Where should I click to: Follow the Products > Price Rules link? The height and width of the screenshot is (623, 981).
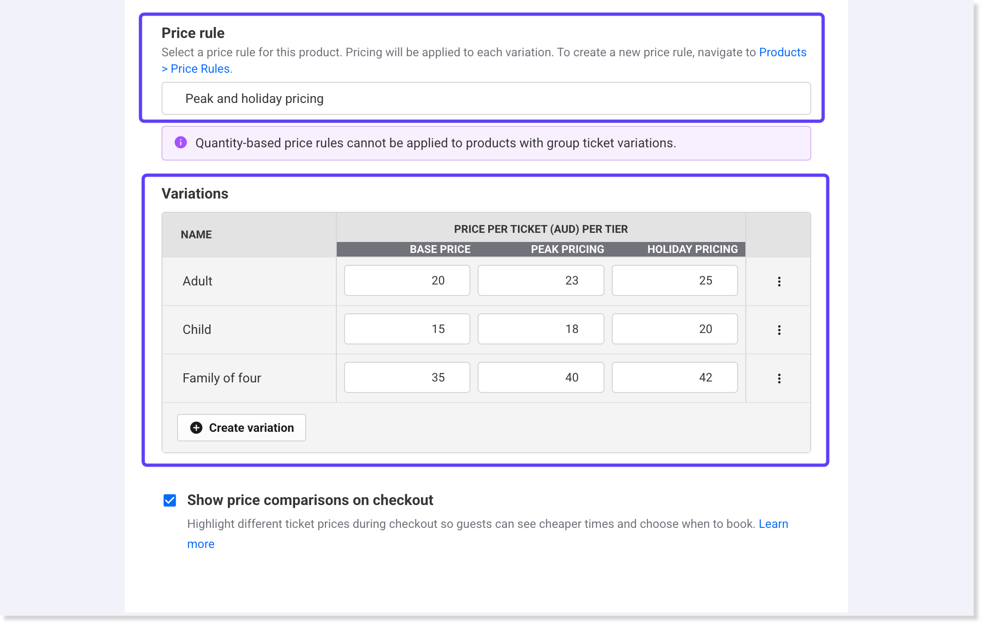782,53
